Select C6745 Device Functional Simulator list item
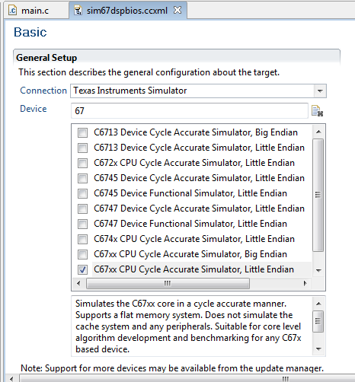This screenshot has height=382, width=355. click(190, 193)
